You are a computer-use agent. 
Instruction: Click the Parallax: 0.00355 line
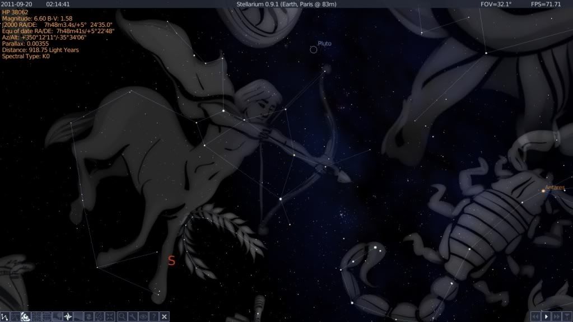click(25, 44)
